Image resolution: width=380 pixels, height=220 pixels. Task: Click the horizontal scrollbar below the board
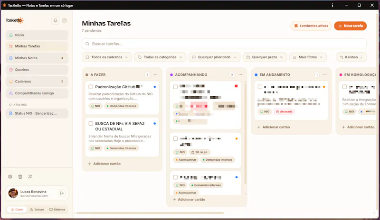pos(150,213)
